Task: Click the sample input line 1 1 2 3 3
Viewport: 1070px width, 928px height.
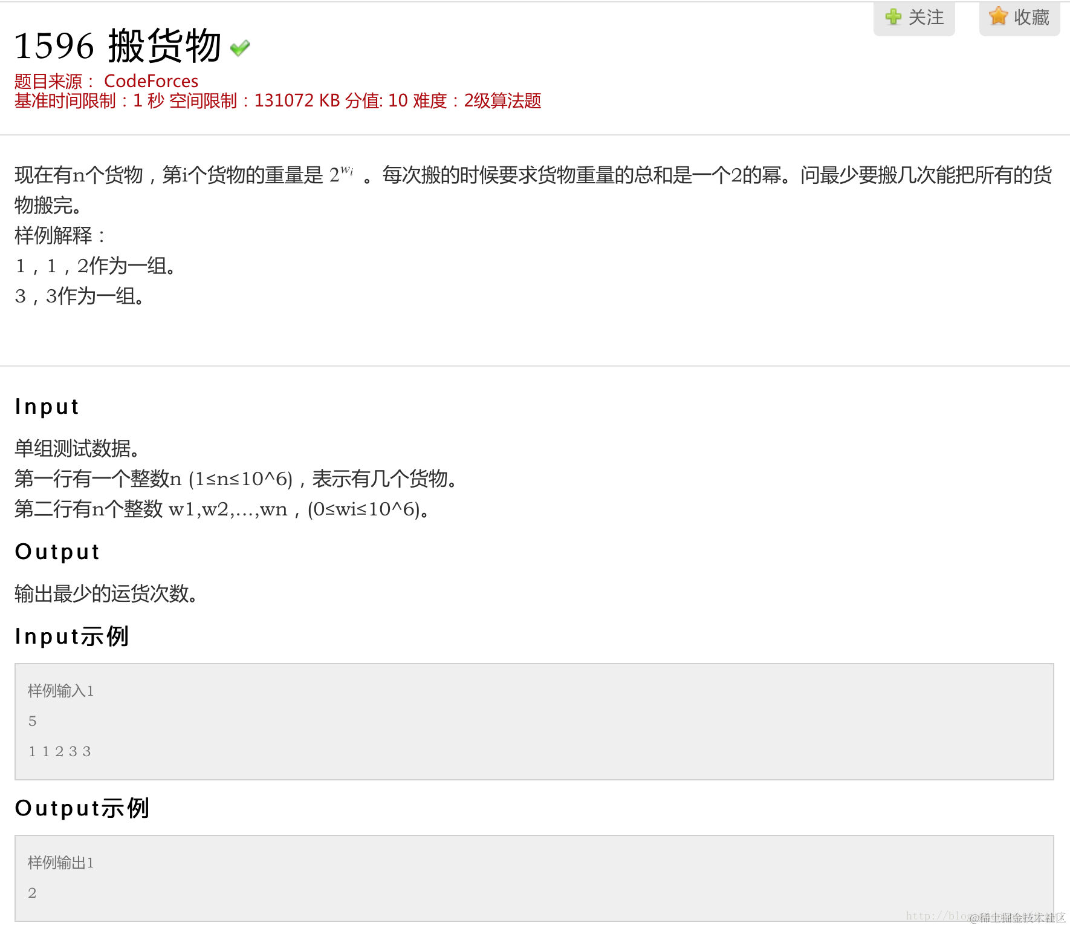Action: tap(60, 751)
